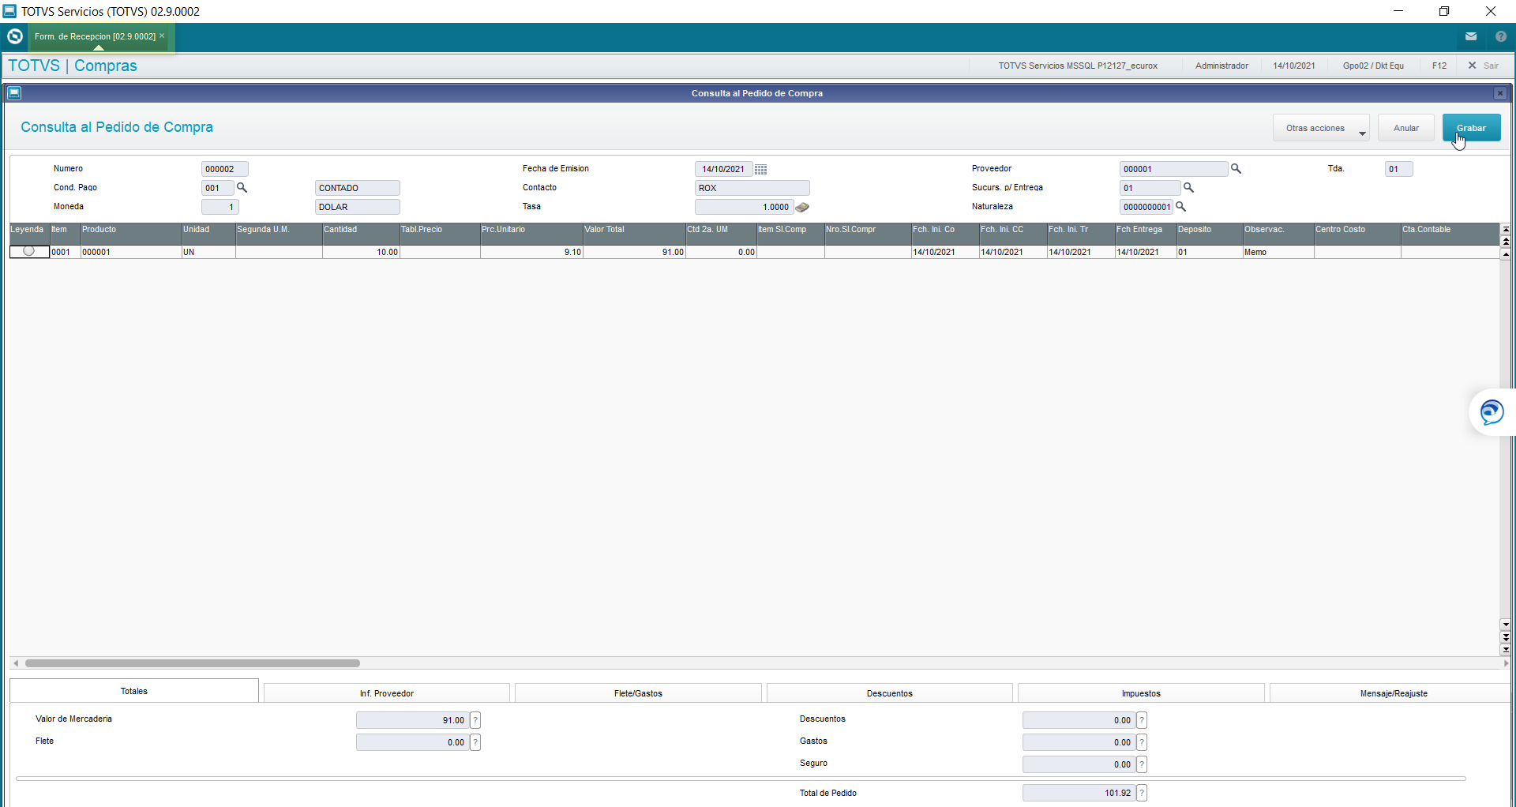
Task: Open the mail envelope icon
Action: click(1471, 36)
